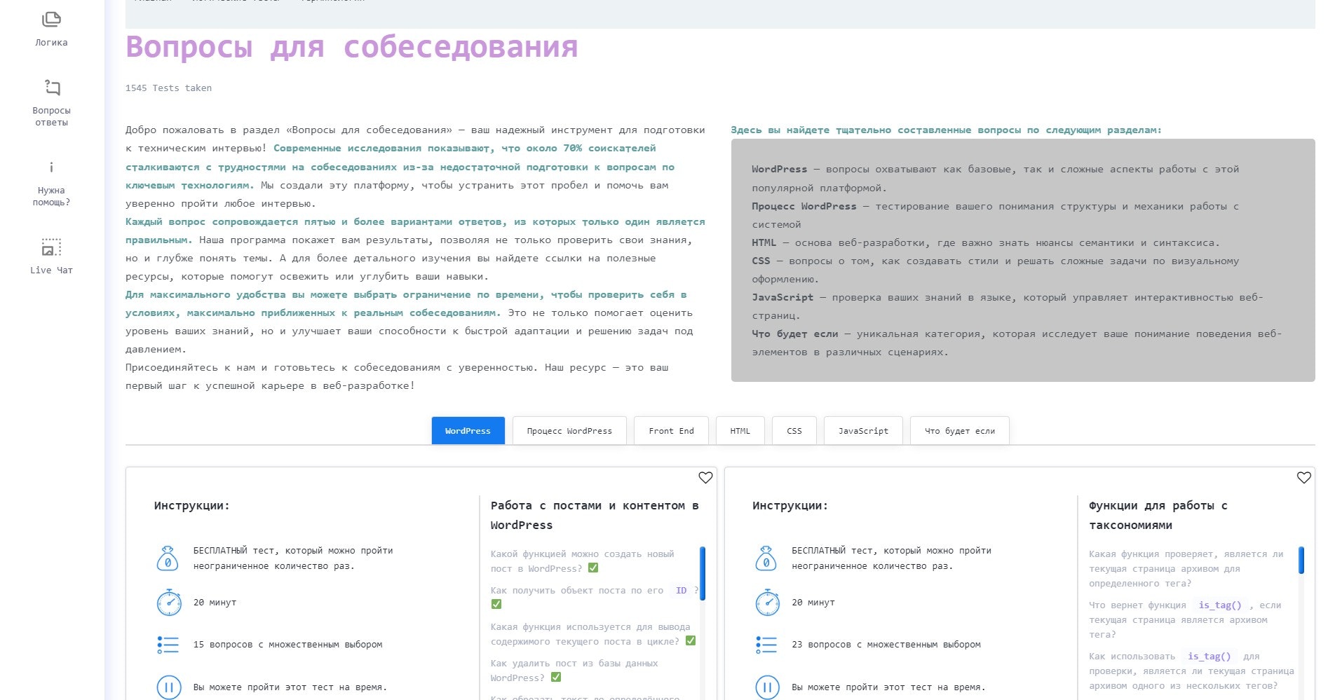Click '23 вопросов с множественным выбором' text
This screenshot has width=1335, height=700.
tap(886, 645)
